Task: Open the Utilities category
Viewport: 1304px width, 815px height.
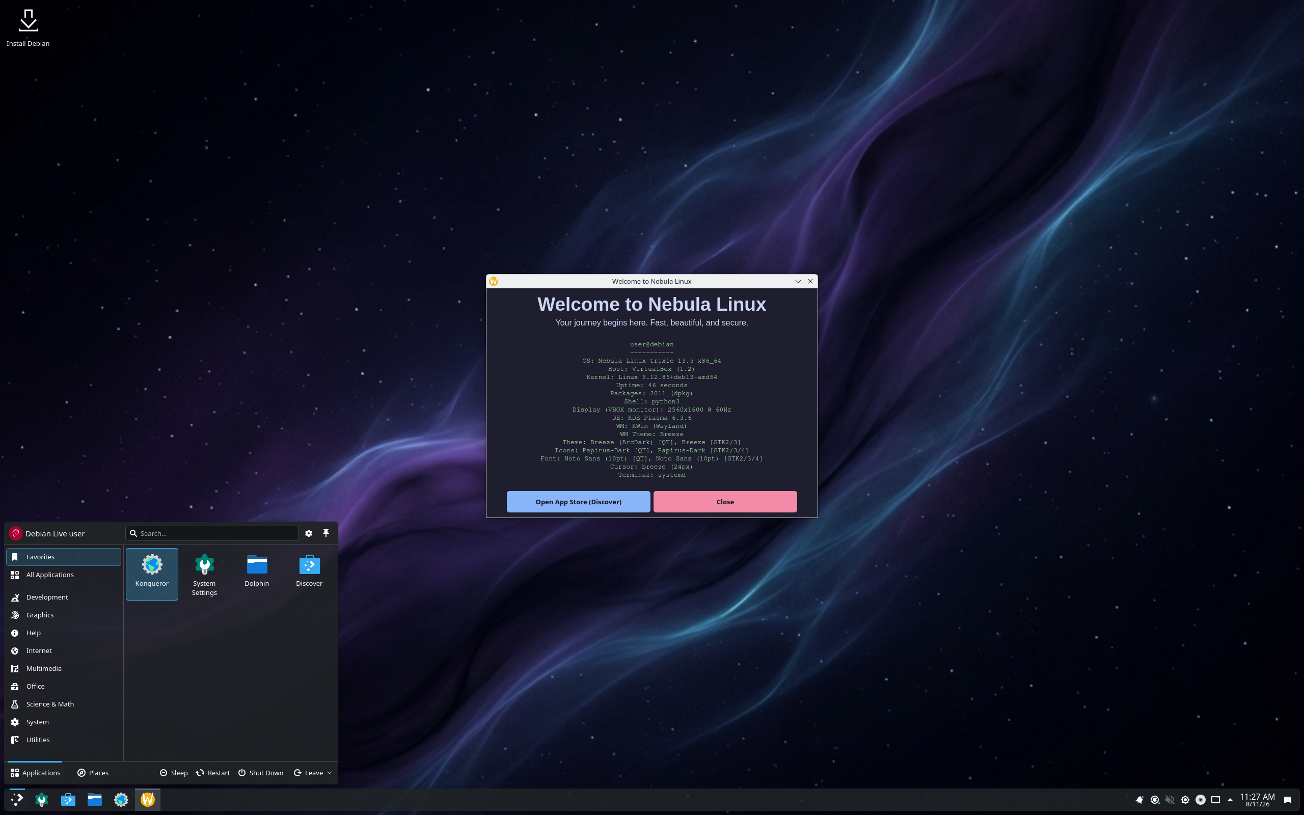Action: click(64, 740)
